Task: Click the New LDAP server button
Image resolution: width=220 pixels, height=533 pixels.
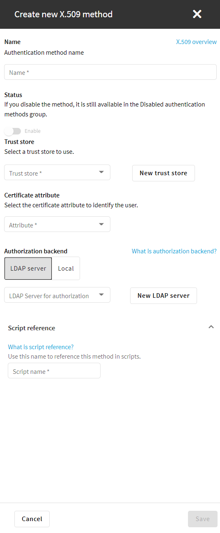Action: (163, 296)
